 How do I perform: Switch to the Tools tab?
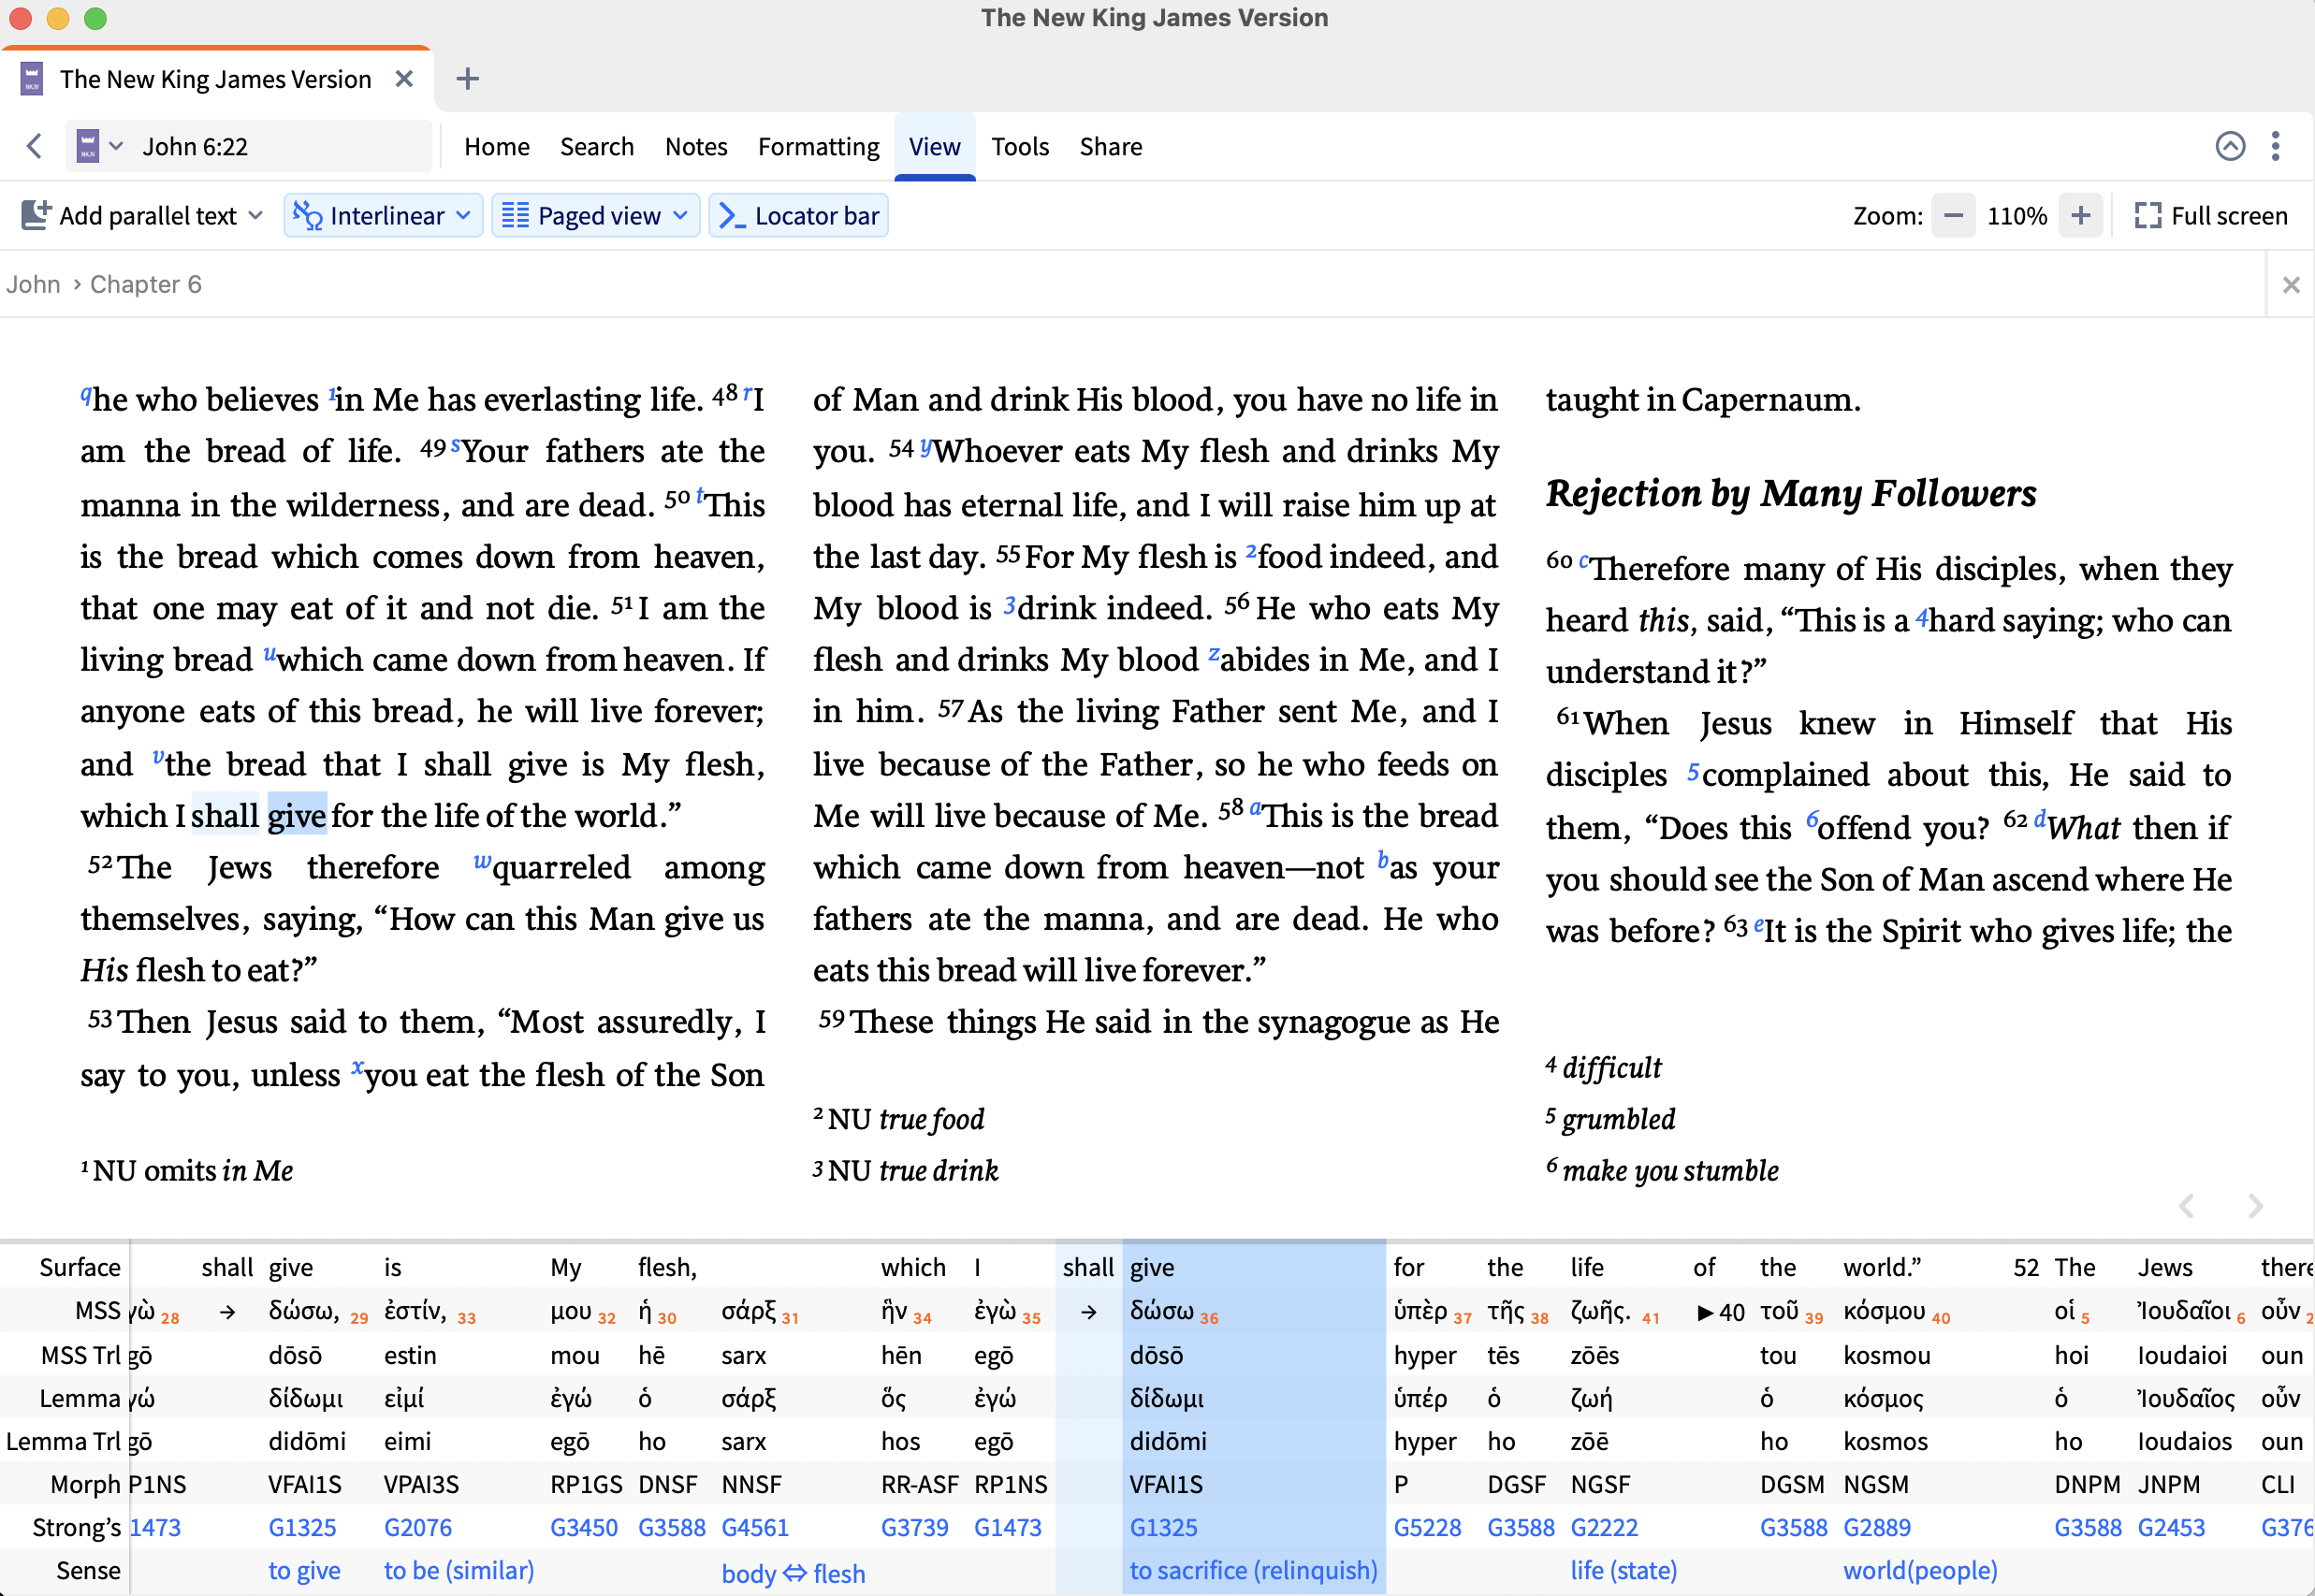(1019, 147)
